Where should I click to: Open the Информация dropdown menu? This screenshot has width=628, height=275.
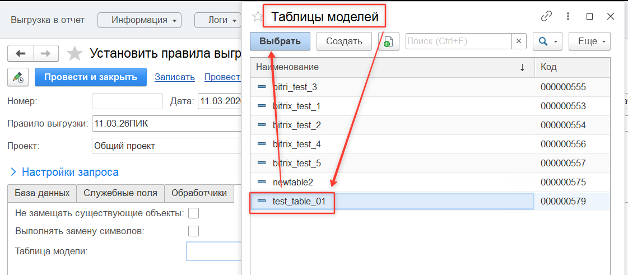click(x=139, y=20)
